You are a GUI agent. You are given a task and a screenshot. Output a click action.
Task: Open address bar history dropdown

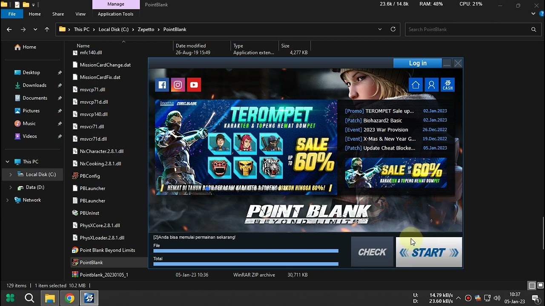(380, 29)
